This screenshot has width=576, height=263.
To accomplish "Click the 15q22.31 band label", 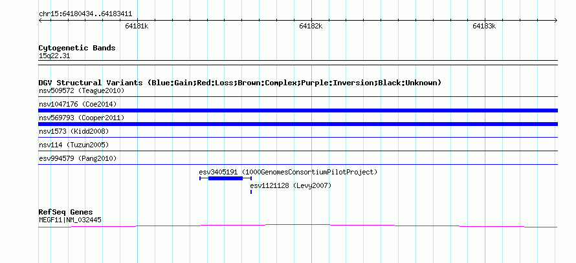I will tap(54, 56).
